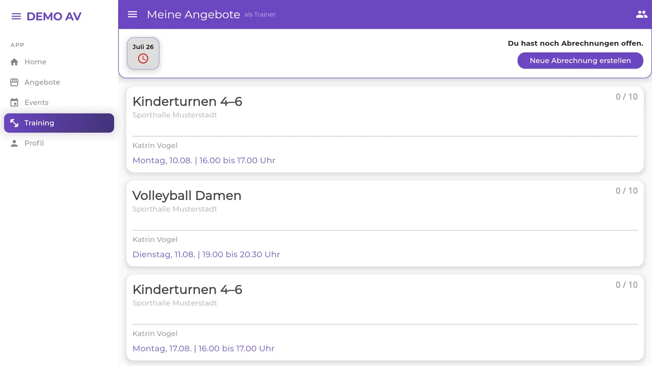Image resolution: width=652 pixels, height=366 pixels.
Task: Open the Juli 26 billing tile
Action: [x=143, y=53]
